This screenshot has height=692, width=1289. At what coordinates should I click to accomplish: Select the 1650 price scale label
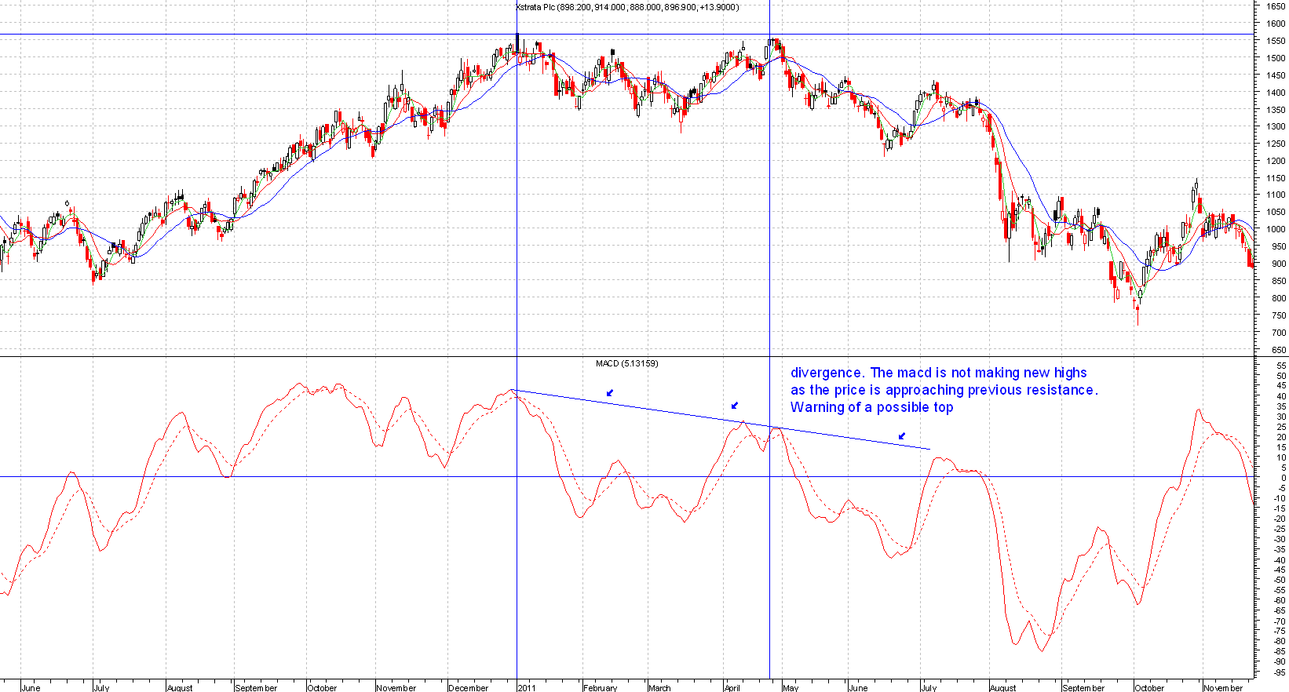tap(1276, 6)
